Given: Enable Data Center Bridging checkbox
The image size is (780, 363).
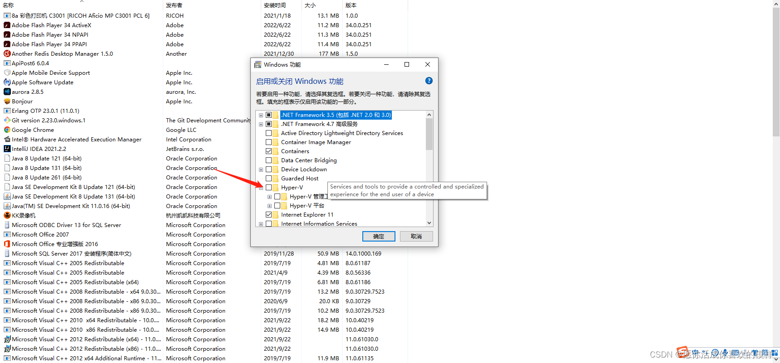Looking at the screenshot, I should (268, 160).
